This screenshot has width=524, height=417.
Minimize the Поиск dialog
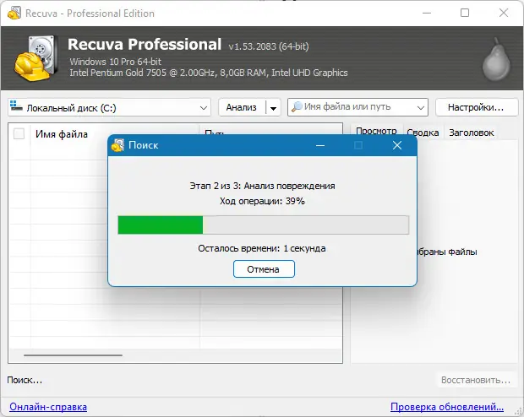point(320,145)
